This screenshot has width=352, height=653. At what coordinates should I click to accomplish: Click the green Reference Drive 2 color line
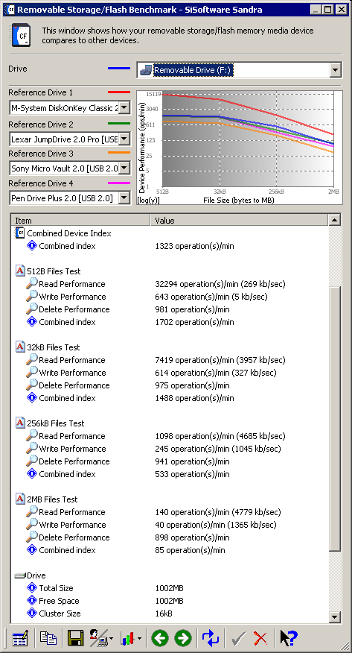119,124
